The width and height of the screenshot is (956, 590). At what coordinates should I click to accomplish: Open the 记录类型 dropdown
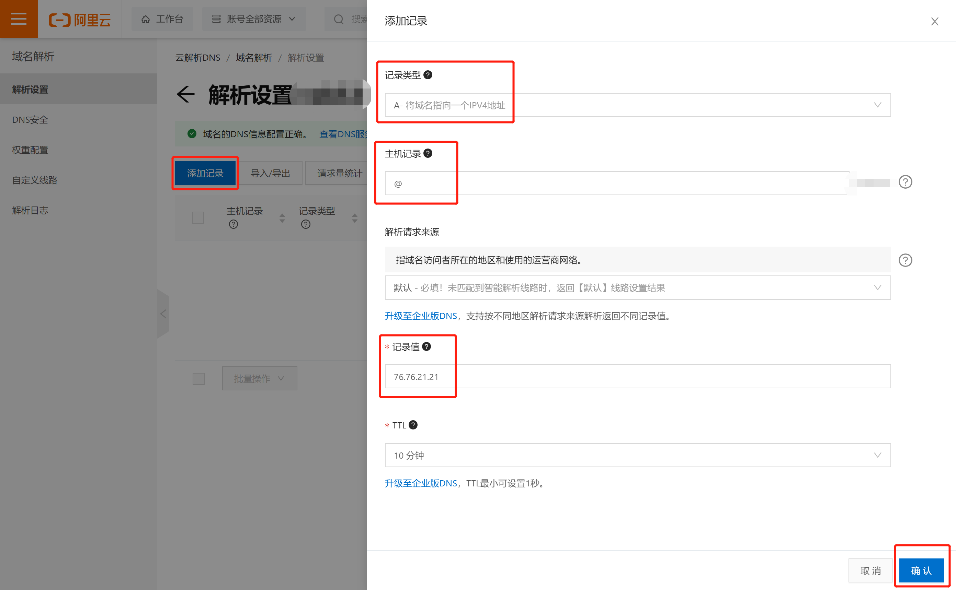point(637,105)
